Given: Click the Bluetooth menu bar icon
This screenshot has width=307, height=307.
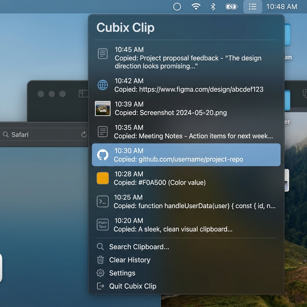Looking at the screenshot, I should 213,7.
